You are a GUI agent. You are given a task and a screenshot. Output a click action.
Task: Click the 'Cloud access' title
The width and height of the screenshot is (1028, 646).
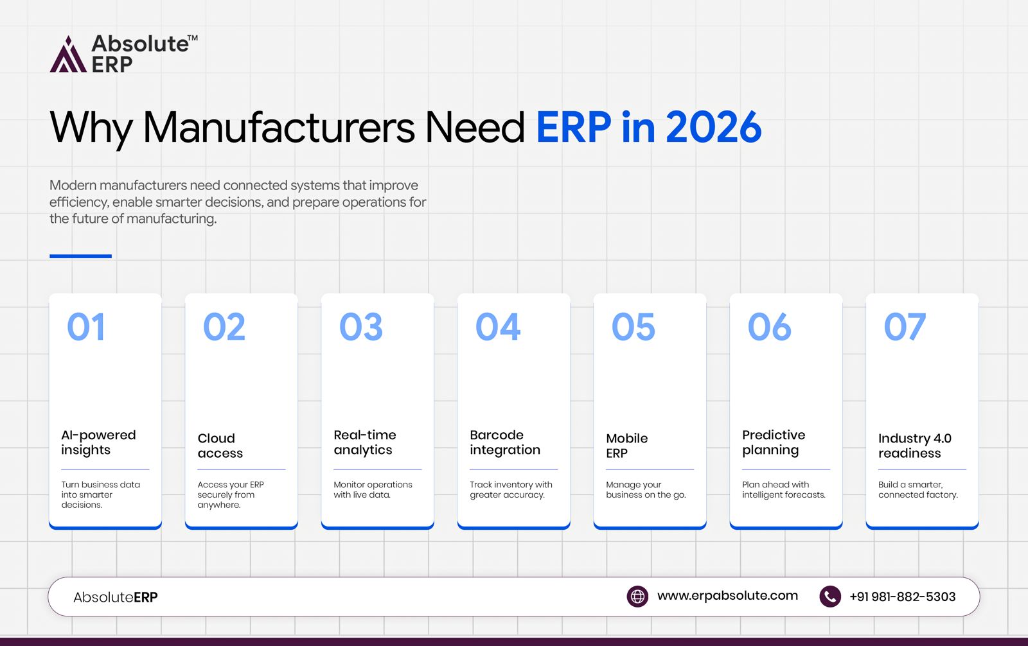(220, 446)
